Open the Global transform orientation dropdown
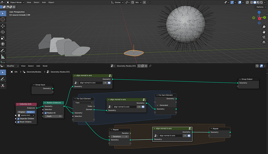268x154 pixels. click(x=117, y=2)
